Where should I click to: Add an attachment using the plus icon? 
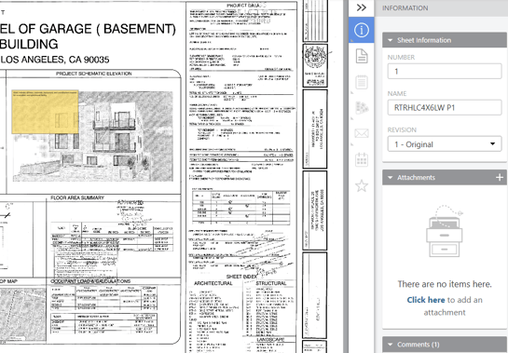click(x=500, y=178)
